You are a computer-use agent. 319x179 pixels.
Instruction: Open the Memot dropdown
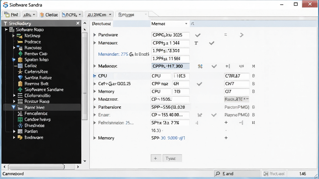[x=186, y=24]
